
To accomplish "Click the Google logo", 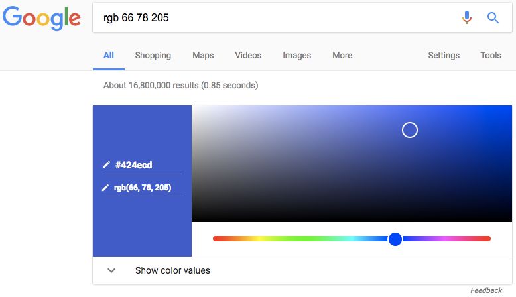I will 41,18.
